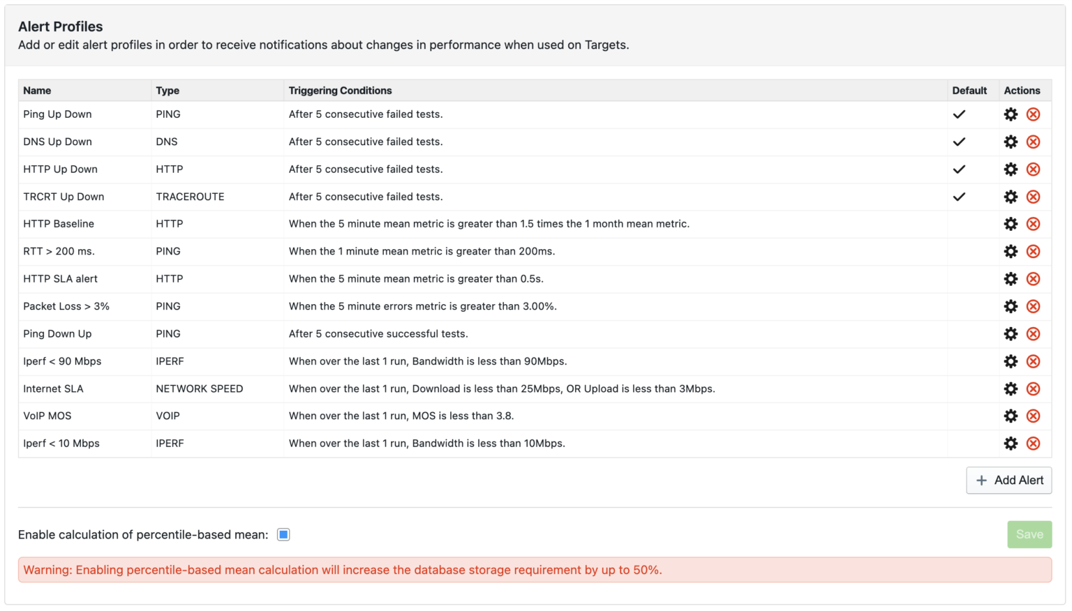Toggle percentile-based mean calculation checkbox
The width and height of the screenshot is (1072, 611).
click(283, 535)
